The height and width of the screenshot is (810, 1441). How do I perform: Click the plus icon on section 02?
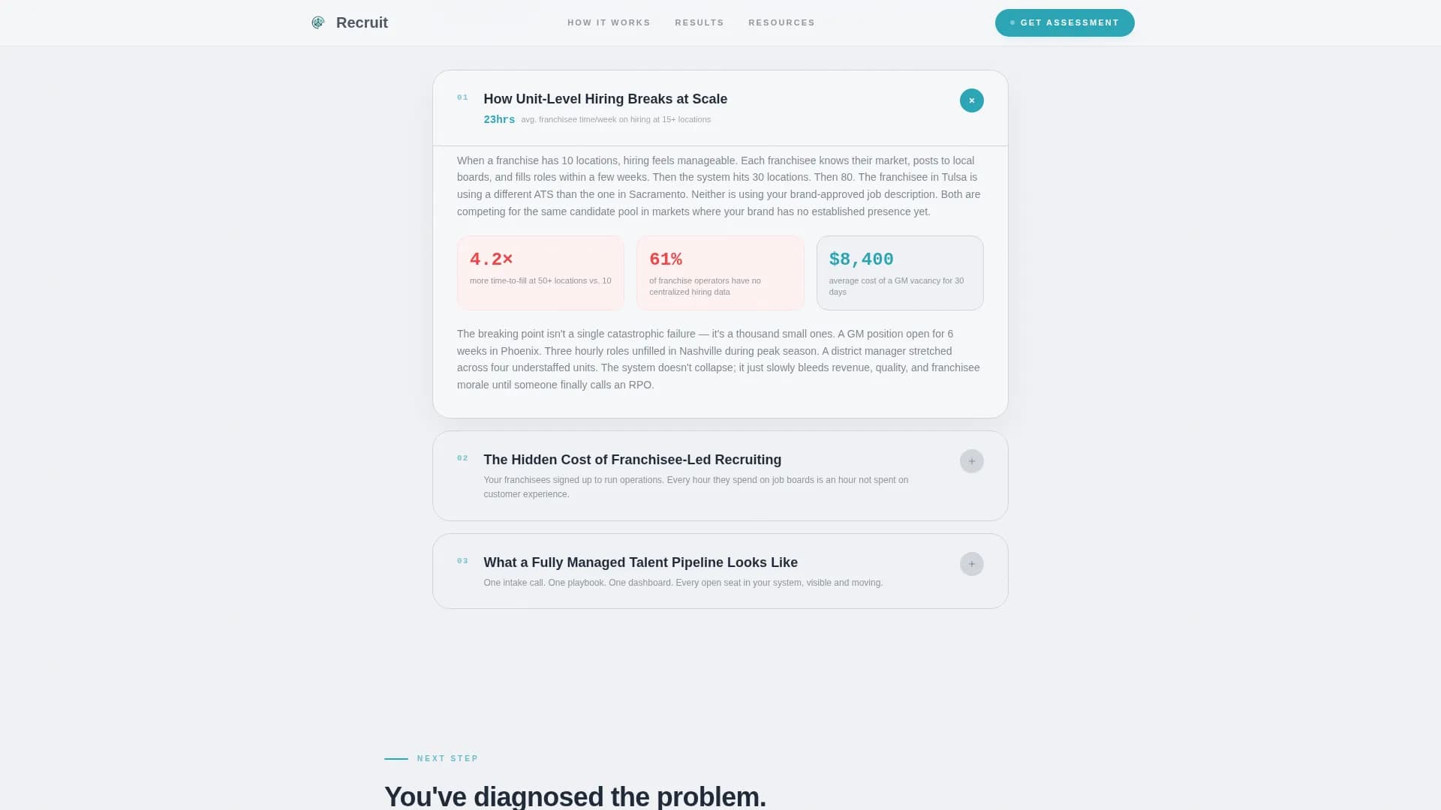(x=971, y=460)
